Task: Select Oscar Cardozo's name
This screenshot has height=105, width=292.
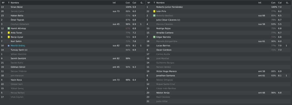Action: click(164, 50)
